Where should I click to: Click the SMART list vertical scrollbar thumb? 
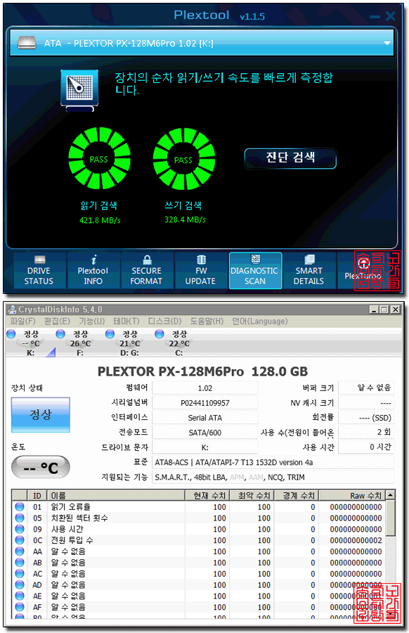pyautogui.click(x=390, y=518)
